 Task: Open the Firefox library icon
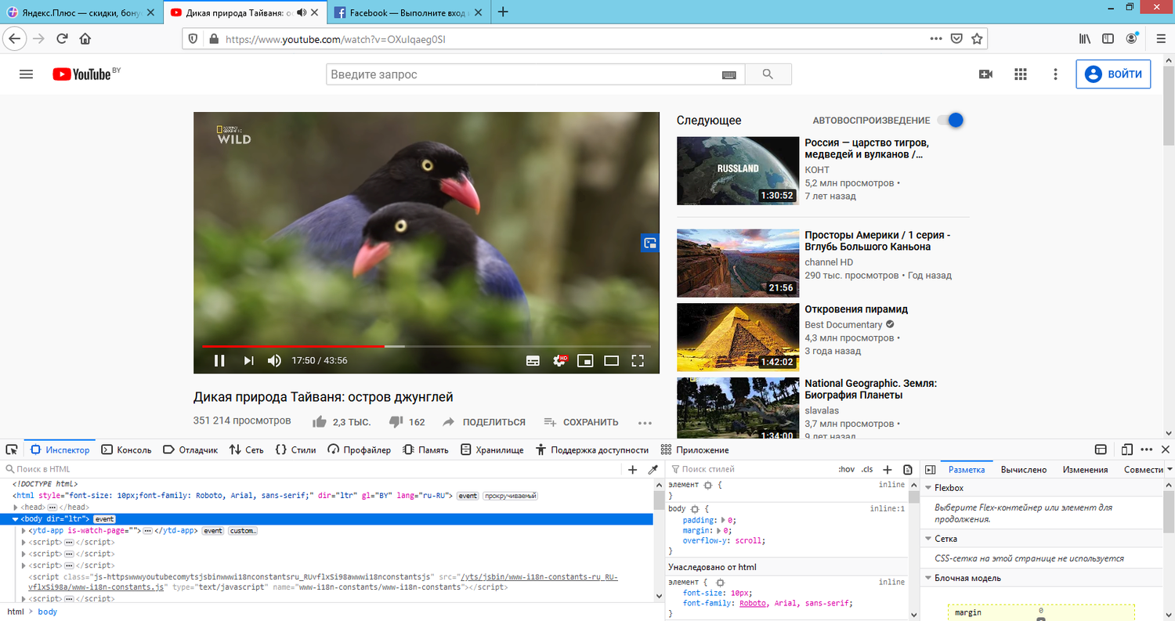(1085, 38)
